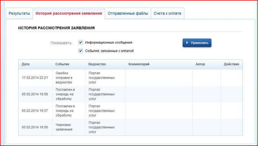Click the Показывать: label
The width and height of the screenshot is (258, 146).
62,43
